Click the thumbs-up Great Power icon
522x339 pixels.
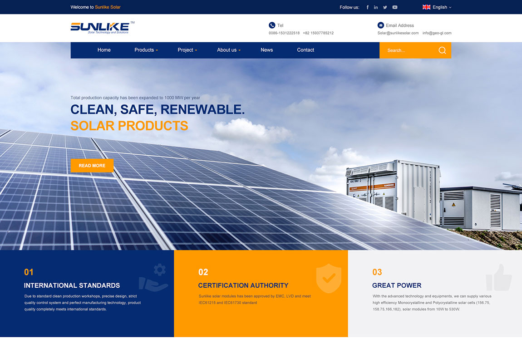(498, 277)
